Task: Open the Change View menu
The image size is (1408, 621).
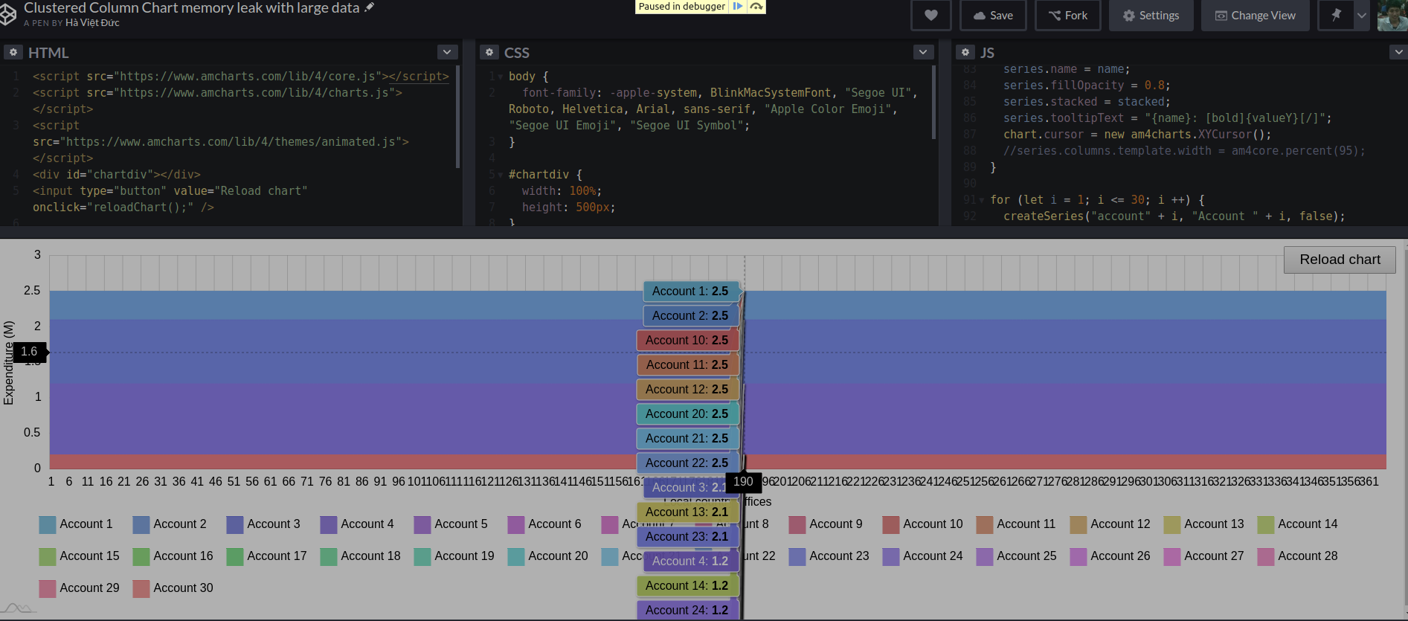Action: (x=1256, y=16)
